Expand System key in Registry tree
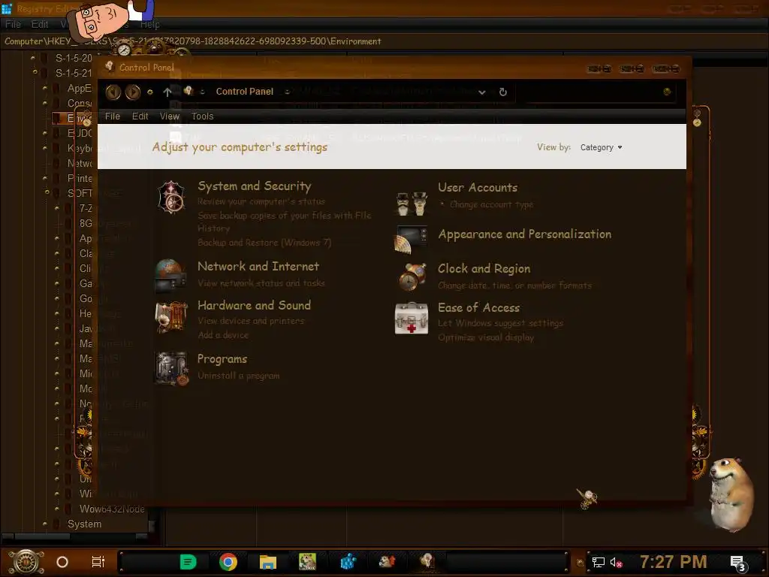Viewport: 769px width, 577px height. pyautogui.click(x=44, y=524)
